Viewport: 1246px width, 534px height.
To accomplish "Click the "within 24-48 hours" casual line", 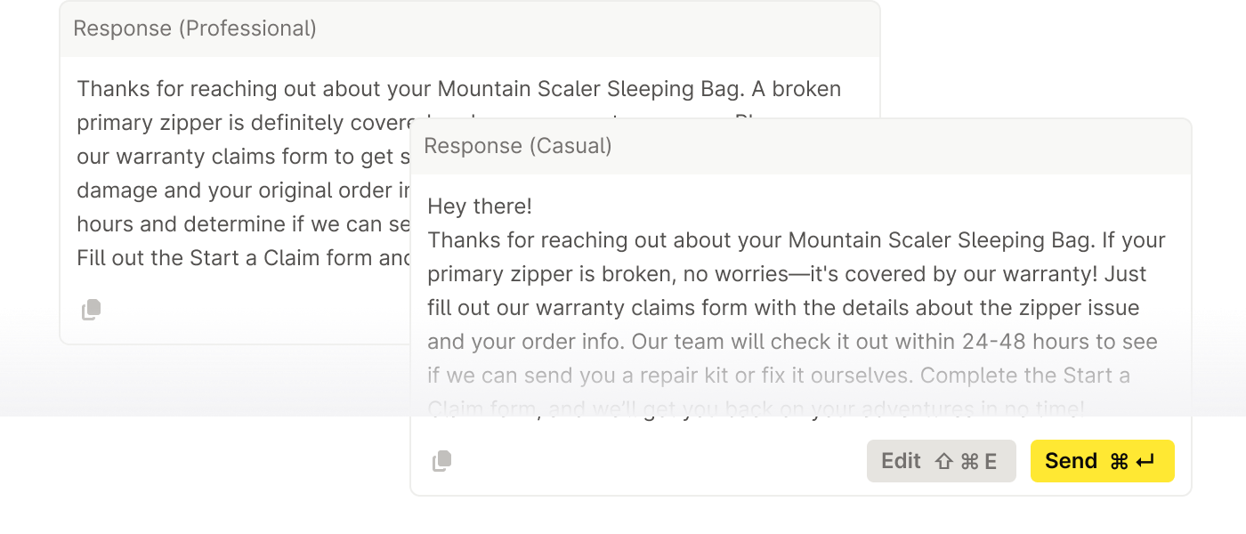I will point(792,342).
